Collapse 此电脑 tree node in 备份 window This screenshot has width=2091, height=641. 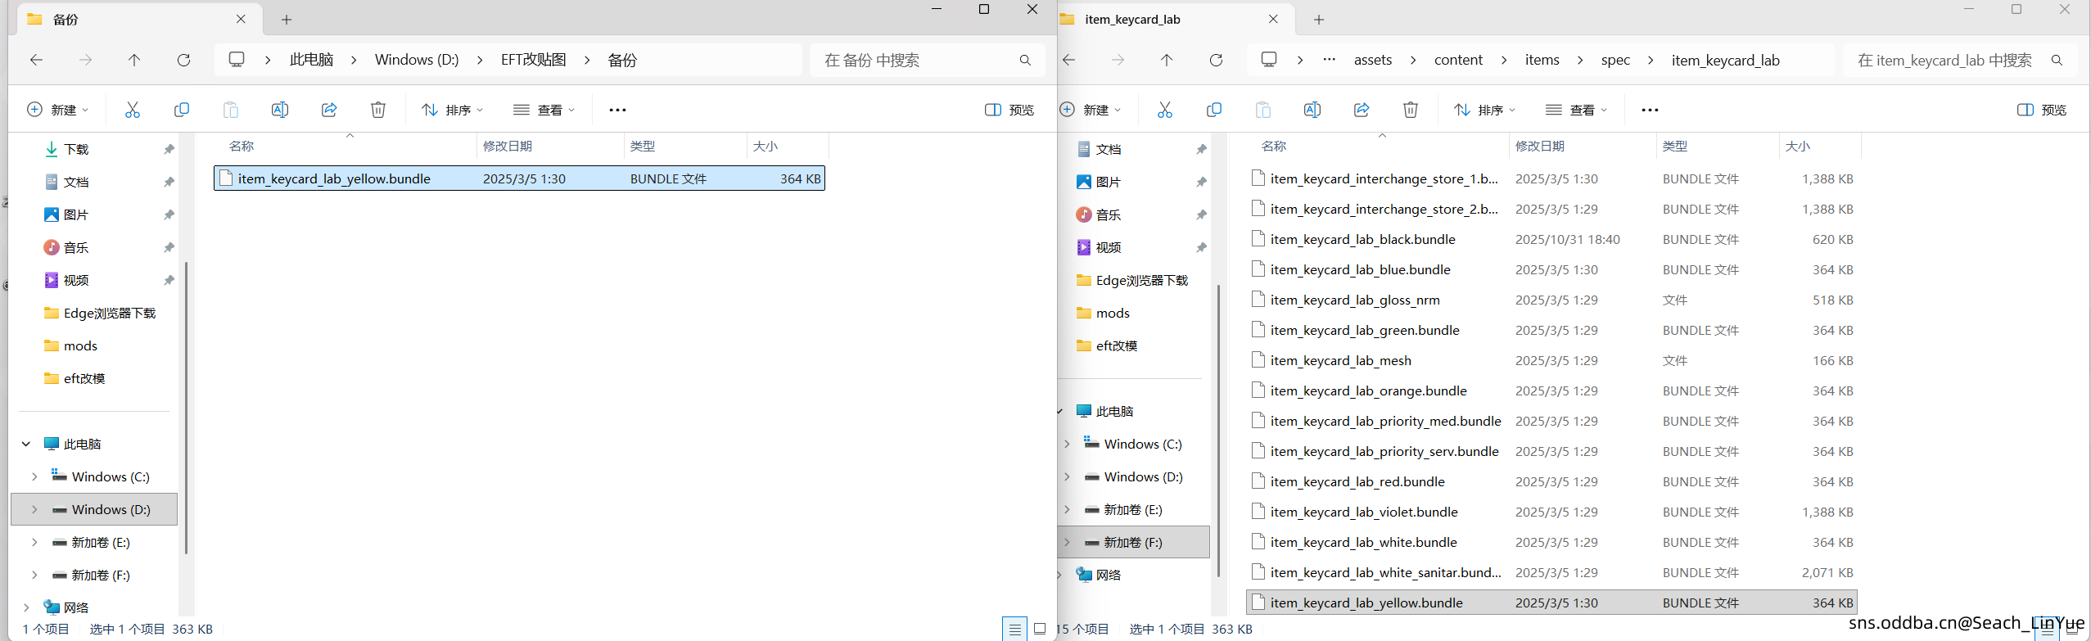(26, 444)
